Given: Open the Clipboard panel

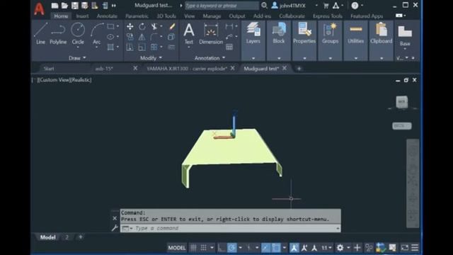Looking at the screenshot, I should coord(382,33).
